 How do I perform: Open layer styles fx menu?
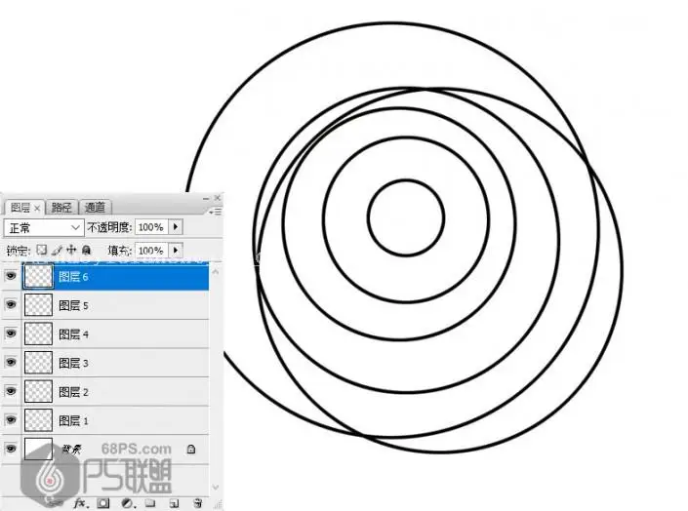coord(80,502)
